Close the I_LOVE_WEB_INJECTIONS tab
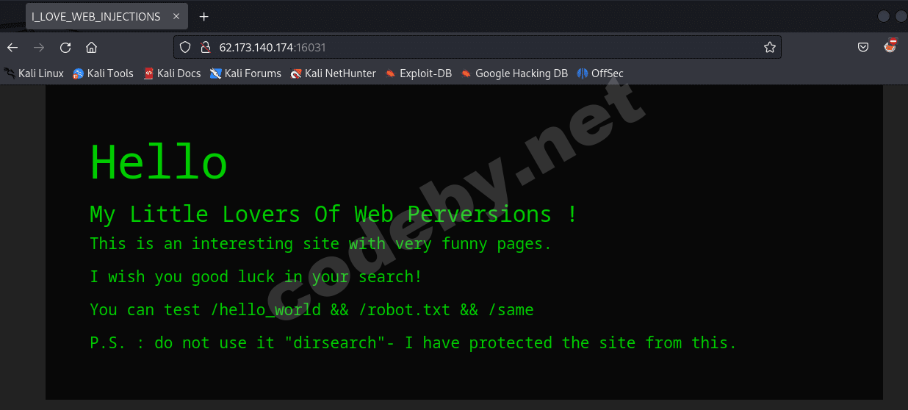 tap(176, 16)
